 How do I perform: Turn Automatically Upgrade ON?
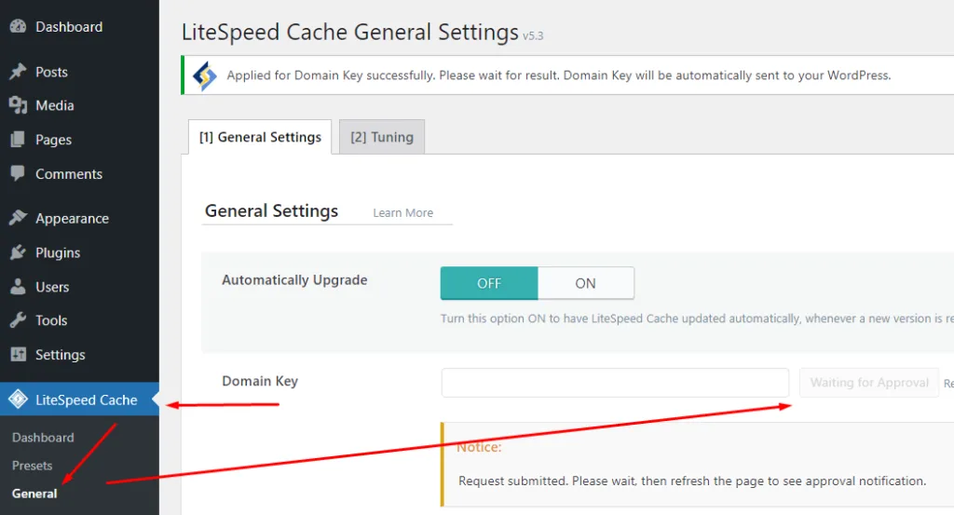pos(585,283)
